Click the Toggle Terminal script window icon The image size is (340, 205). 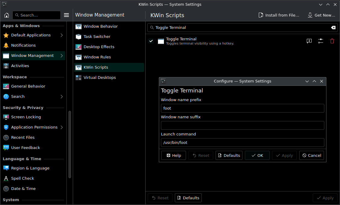click(x=161, y=41)
